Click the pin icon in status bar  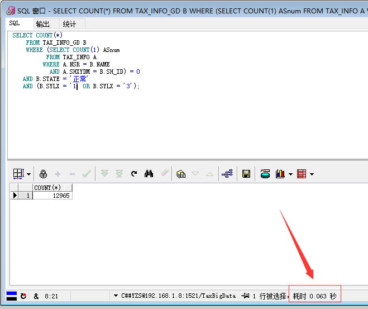tap(245, 296)
